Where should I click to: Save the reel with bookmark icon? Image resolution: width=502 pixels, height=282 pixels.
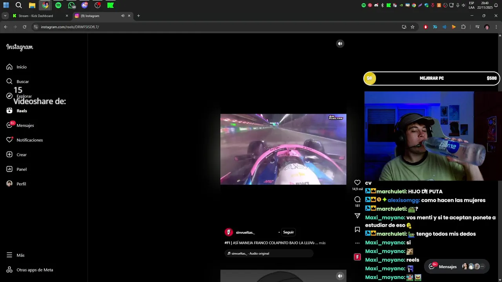tap(357, 230)
